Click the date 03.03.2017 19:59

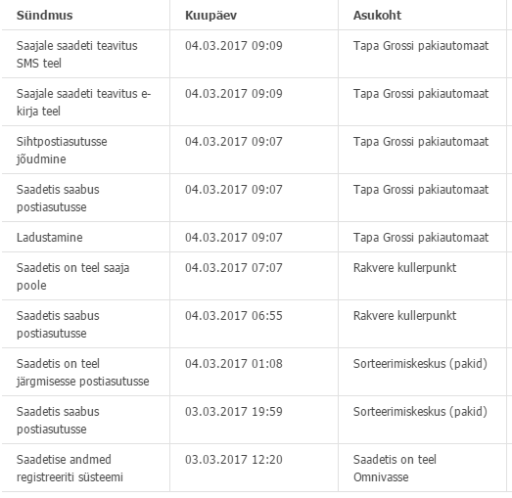tap(234, 412)
